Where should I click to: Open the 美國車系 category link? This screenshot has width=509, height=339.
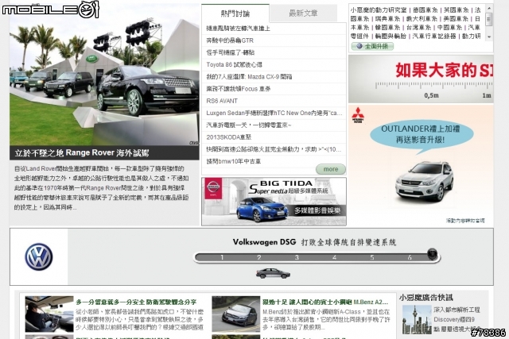(x=456, y=19)
